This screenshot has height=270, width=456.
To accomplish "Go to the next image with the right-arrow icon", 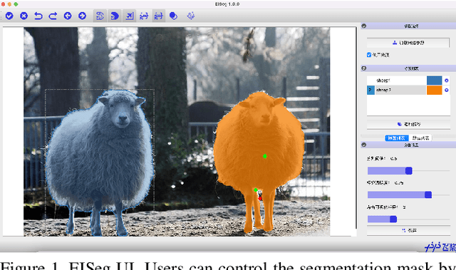I will click(x=83, y=16).
